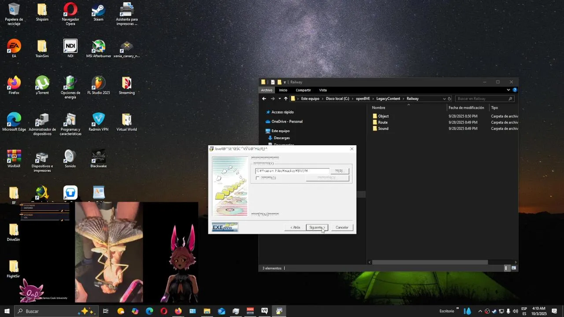Click the openBVE breadcrumb in address bar
This screenshot has height=317, width=564.
point(363,99)
